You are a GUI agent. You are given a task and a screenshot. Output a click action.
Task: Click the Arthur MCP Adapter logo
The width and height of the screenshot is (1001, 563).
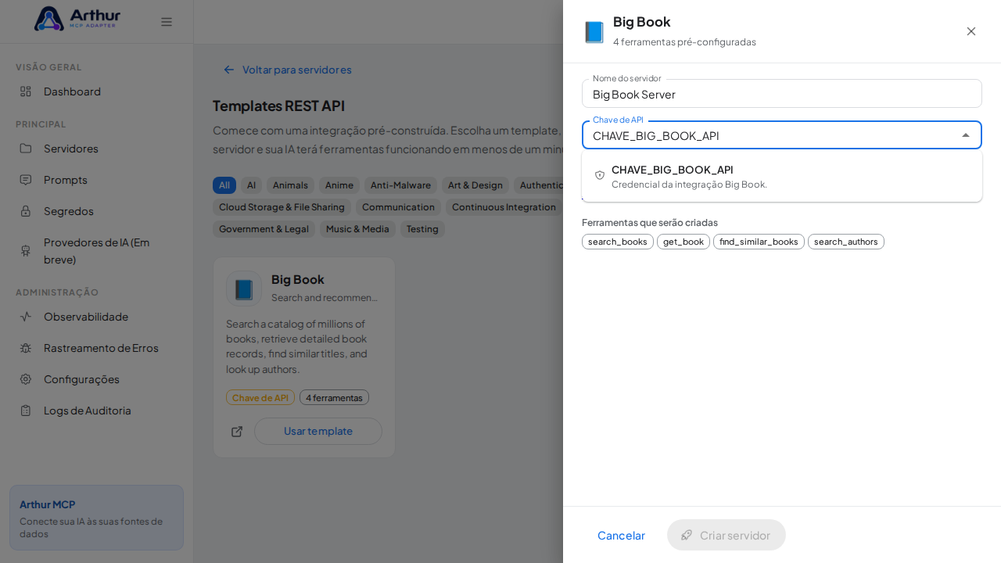77,19
